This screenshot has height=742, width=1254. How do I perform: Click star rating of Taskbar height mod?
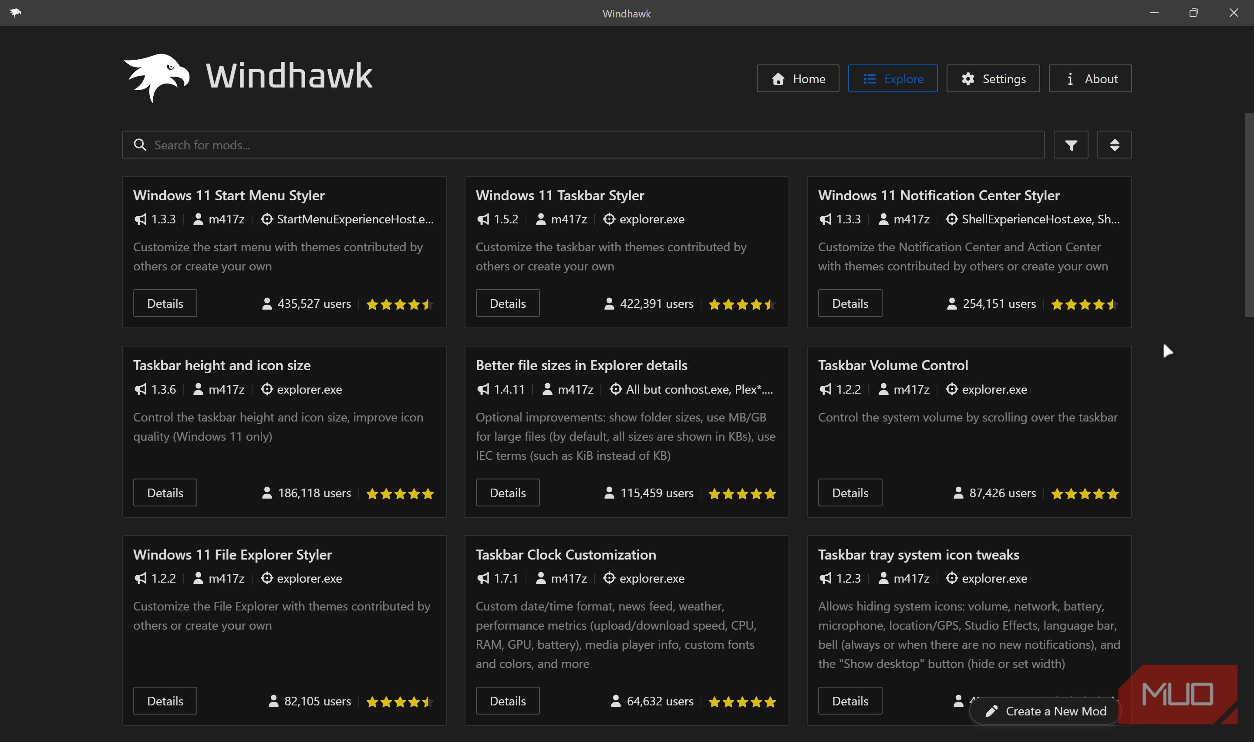400,493
